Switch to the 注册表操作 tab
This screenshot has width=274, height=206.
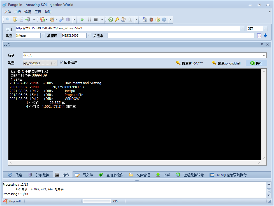111,175
